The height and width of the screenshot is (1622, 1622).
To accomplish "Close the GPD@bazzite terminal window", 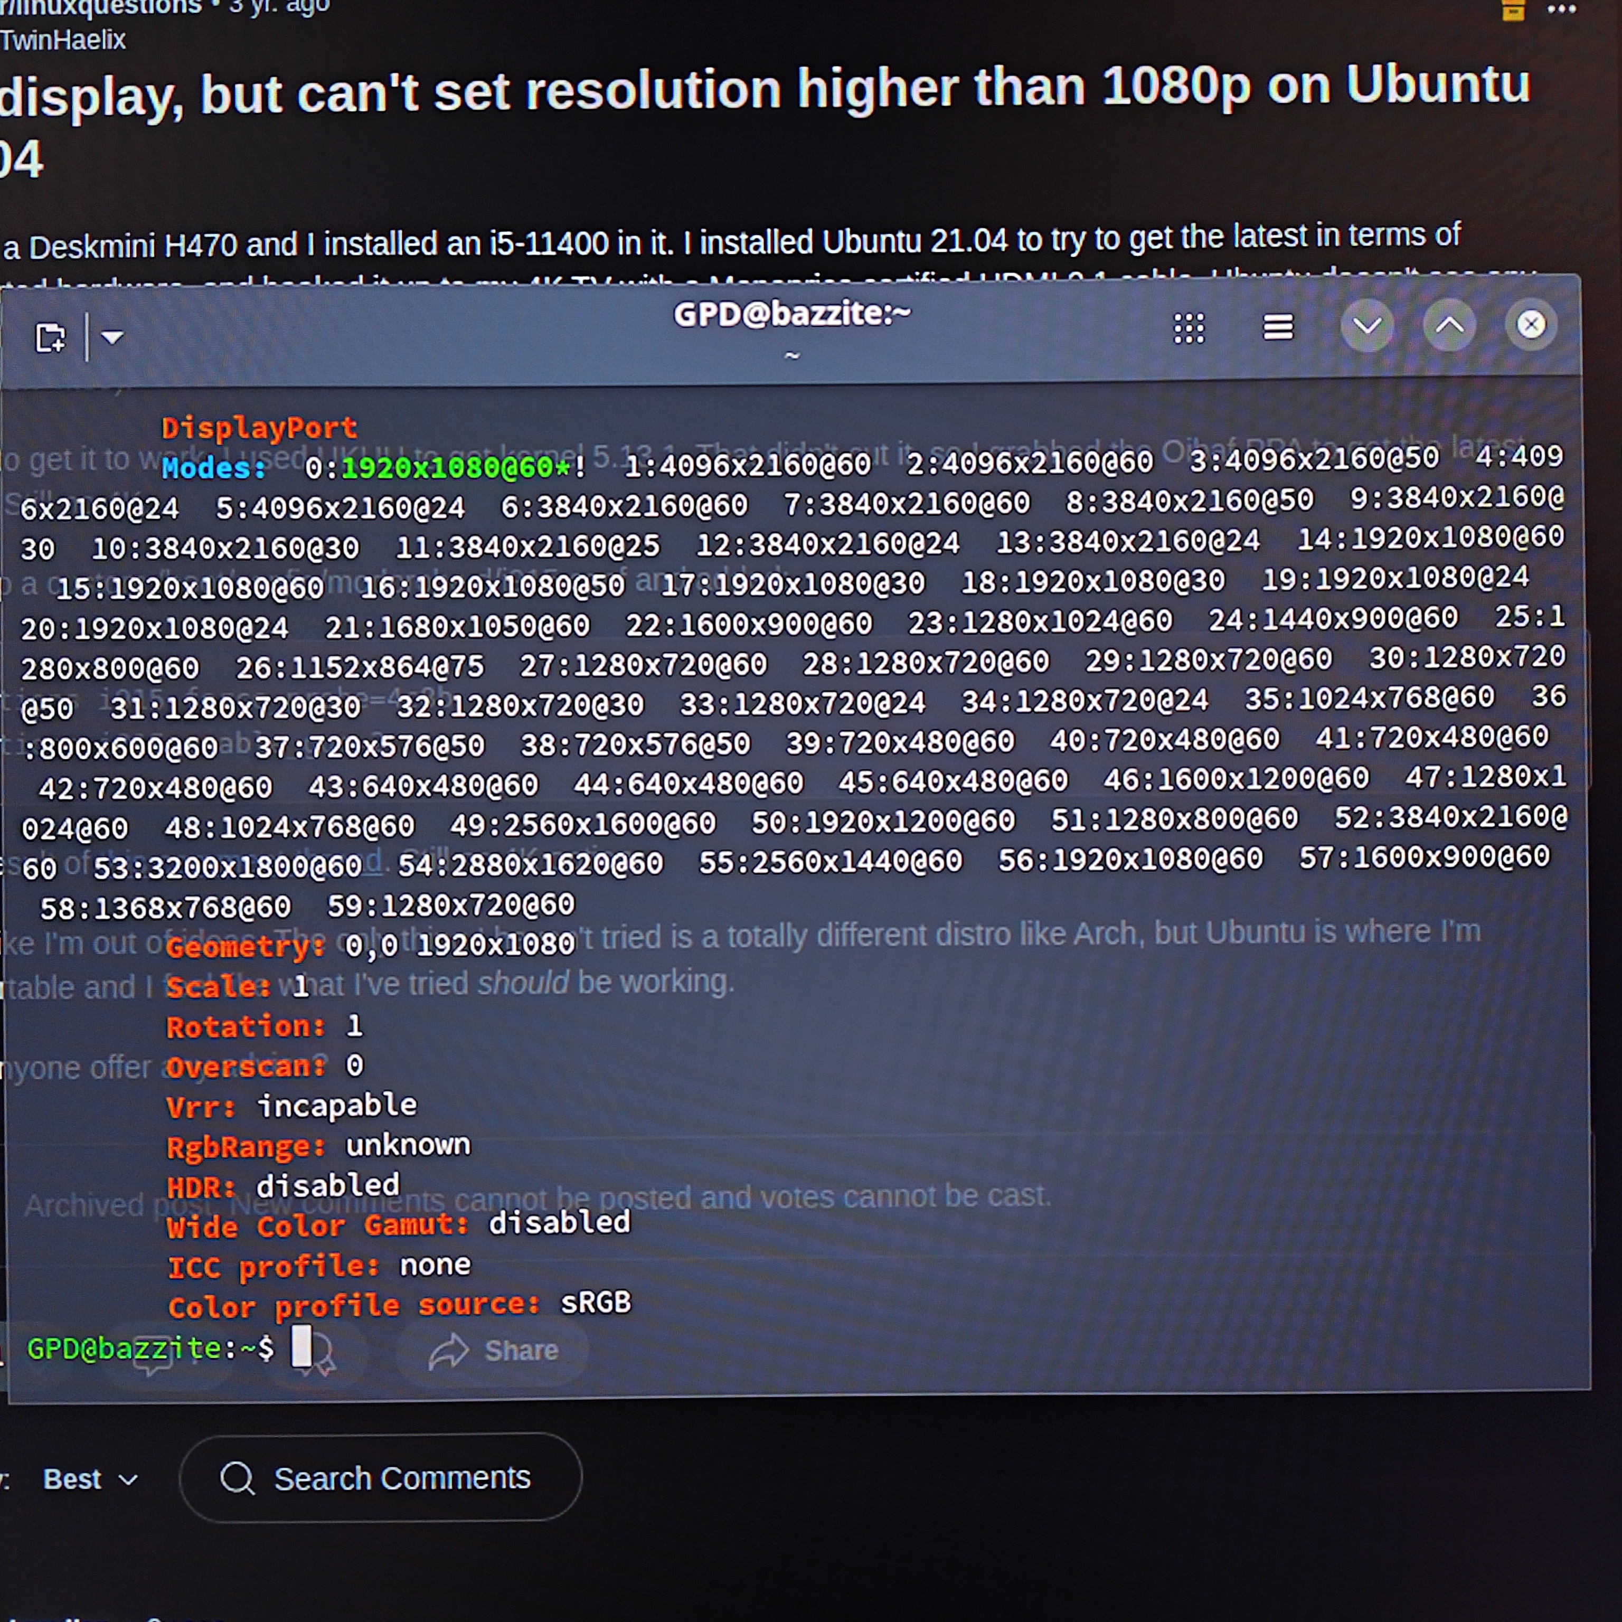I will point(1531,324).
